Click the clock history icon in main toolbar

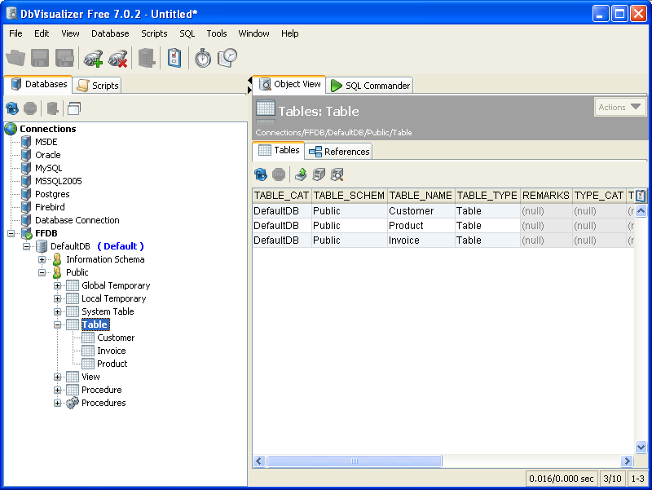point(227,58)
